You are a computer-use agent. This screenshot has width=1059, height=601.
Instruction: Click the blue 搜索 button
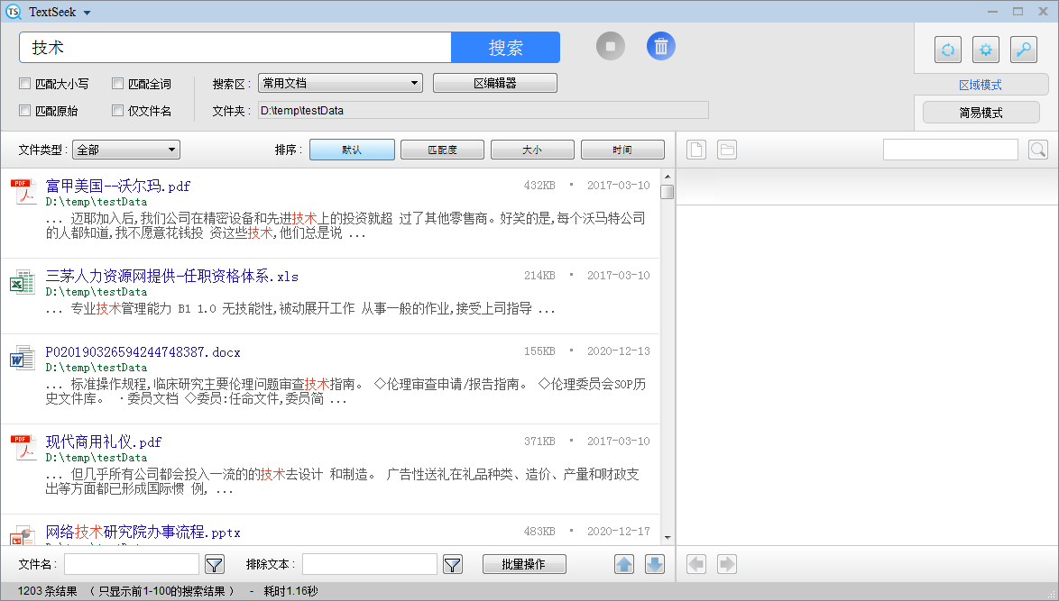[x=505, y=48]
